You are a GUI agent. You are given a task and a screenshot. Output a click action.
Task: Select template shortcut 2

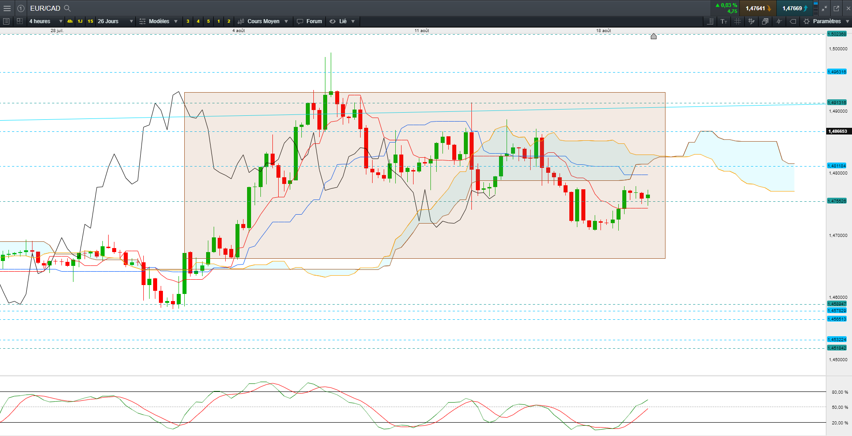(229, 21)
